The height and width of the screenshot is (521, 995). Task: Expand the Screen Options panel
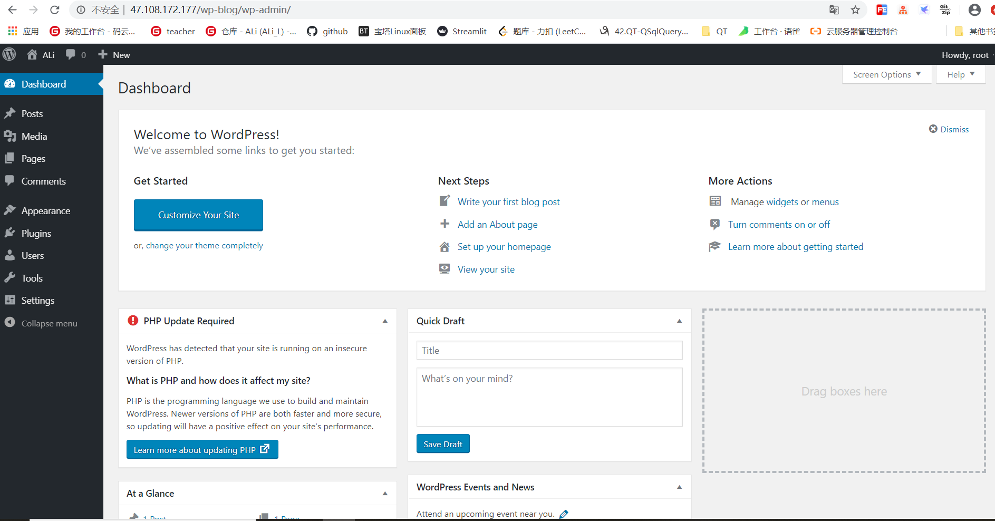[x=887, y=74]
